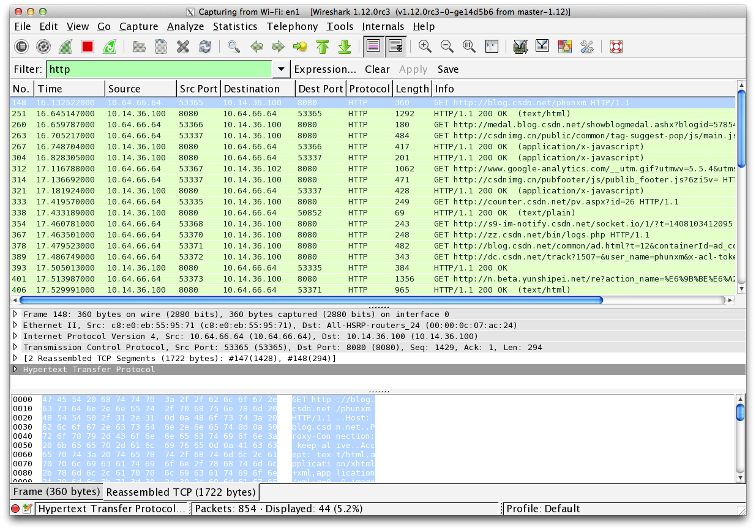Viewport: 756px width, 530px height.
Task: Click the red capture status icon in status bar
Action: pos(15,509)
